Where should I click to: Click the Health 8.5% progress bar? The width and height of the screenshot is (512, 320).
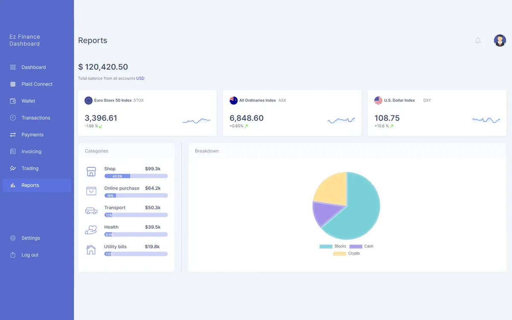click(x=136, y=234)
